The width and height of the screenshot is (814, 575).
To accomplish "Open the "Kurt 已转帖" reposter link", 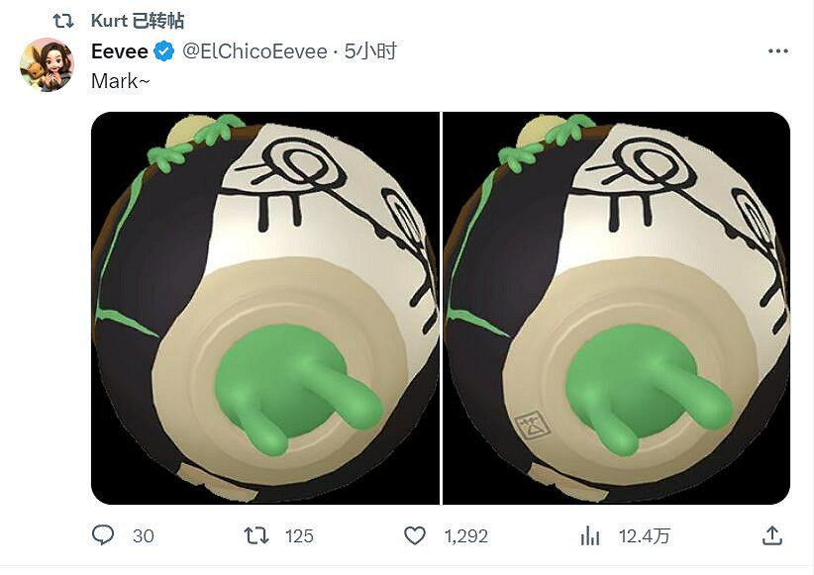I will [x=138, y=21].
